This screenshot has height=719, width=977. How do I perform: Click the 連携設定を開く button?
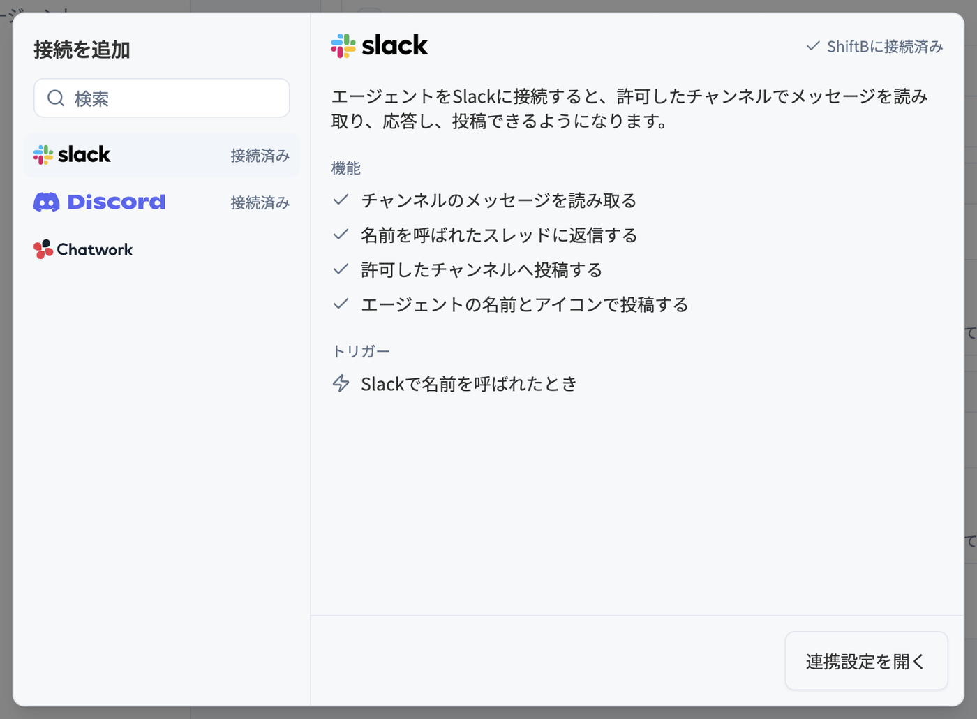coord(866,661)
